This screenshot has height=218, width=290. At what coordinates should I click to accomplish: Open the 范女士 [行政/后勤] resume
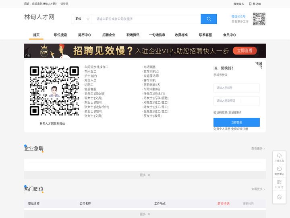click(x=156, y=98)
